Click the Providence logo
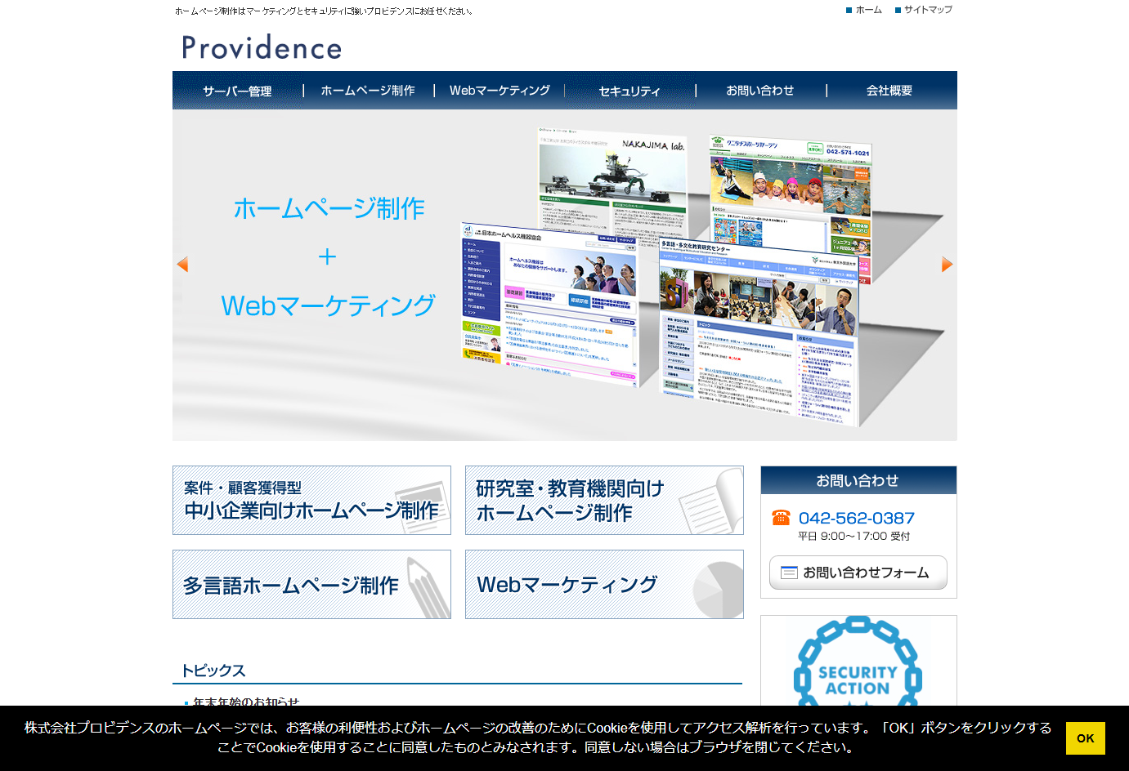The width and height of the screenshot is (1129, 771). click(x=262, y=48)
